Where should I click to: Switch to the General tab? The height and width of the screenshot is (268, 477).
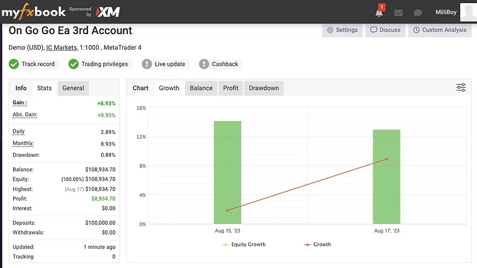coord(73,88)
